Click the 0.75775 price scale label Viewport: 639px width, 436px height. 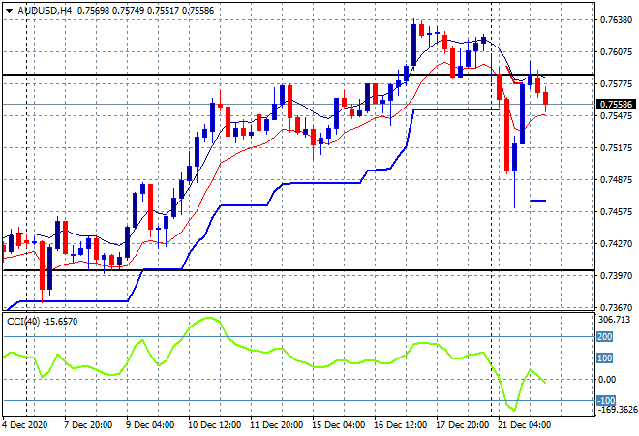[616, 84]
